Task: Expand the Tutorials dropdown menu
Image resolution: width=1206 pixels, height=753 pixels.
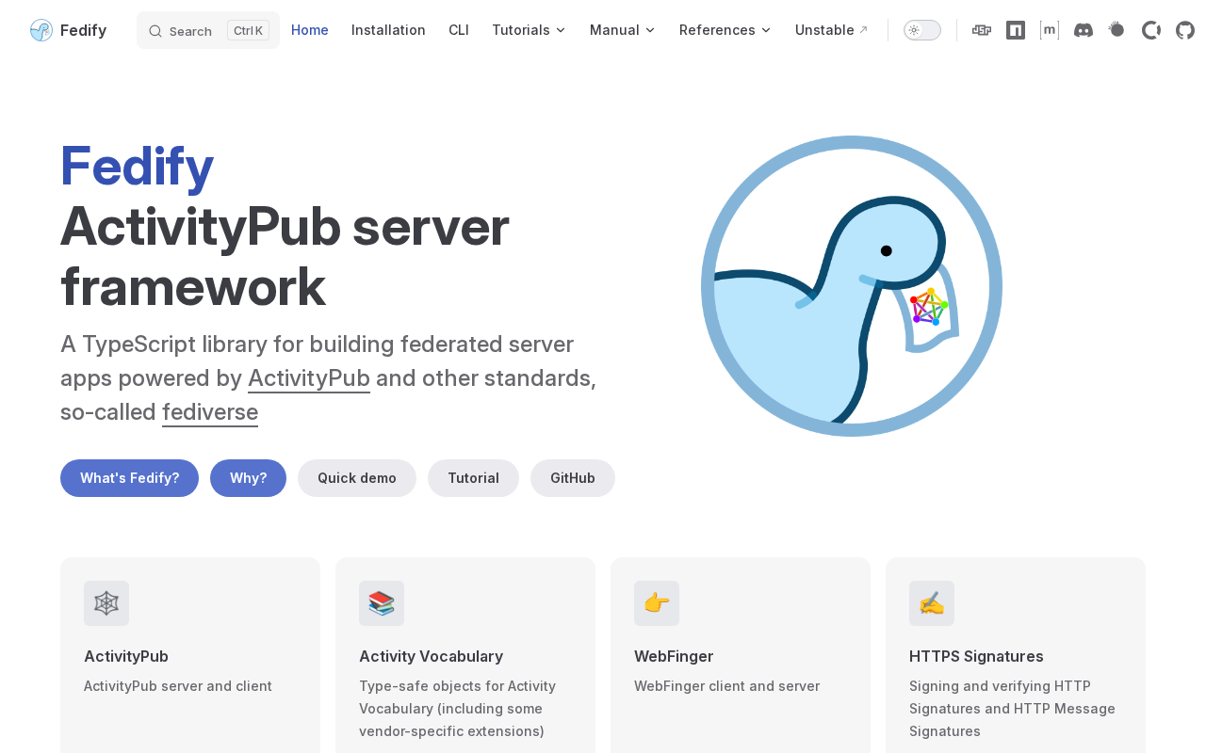Action: (529, 30)
